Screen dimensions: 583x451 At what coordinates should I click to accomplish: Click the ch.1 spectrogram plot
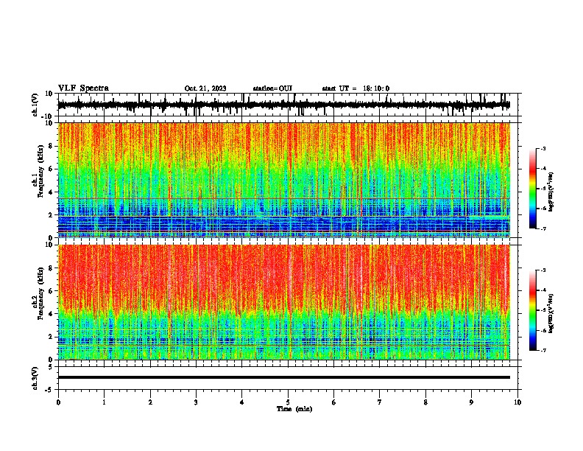284,180
